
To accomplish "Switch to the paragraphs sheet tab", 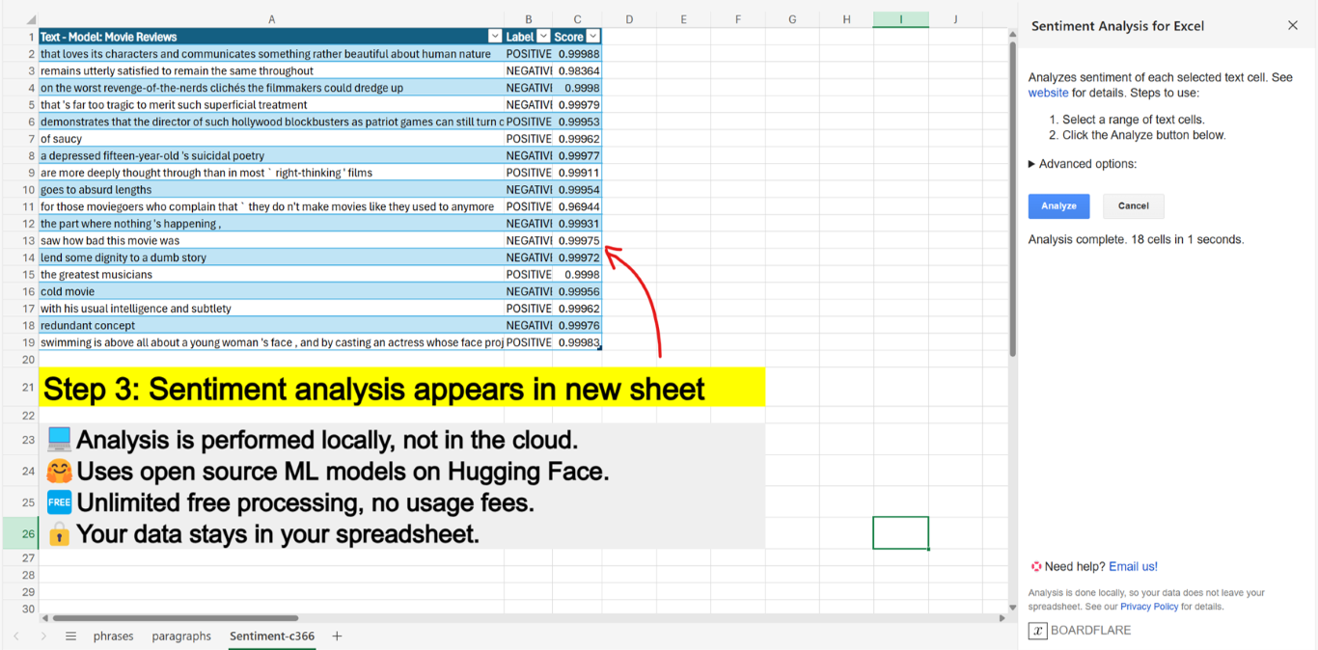I will [x=181, y=636].
